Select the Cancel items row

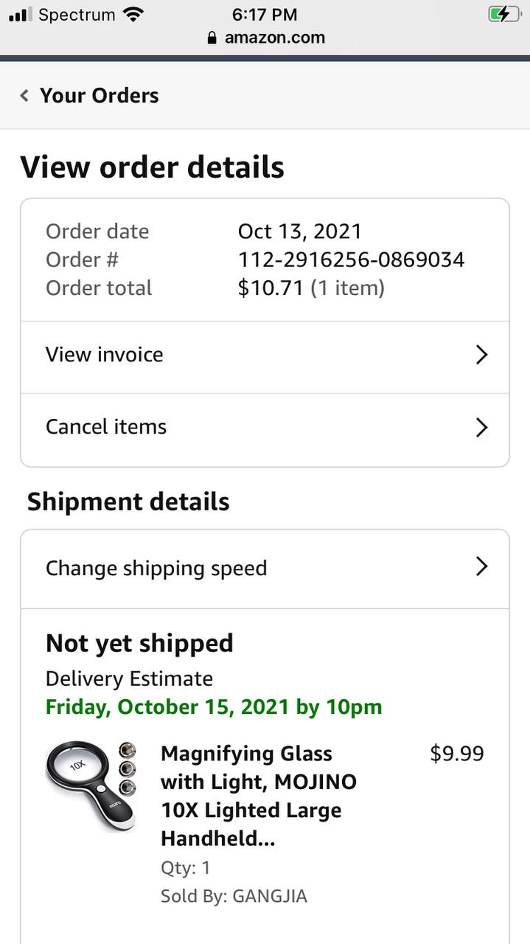106,427
